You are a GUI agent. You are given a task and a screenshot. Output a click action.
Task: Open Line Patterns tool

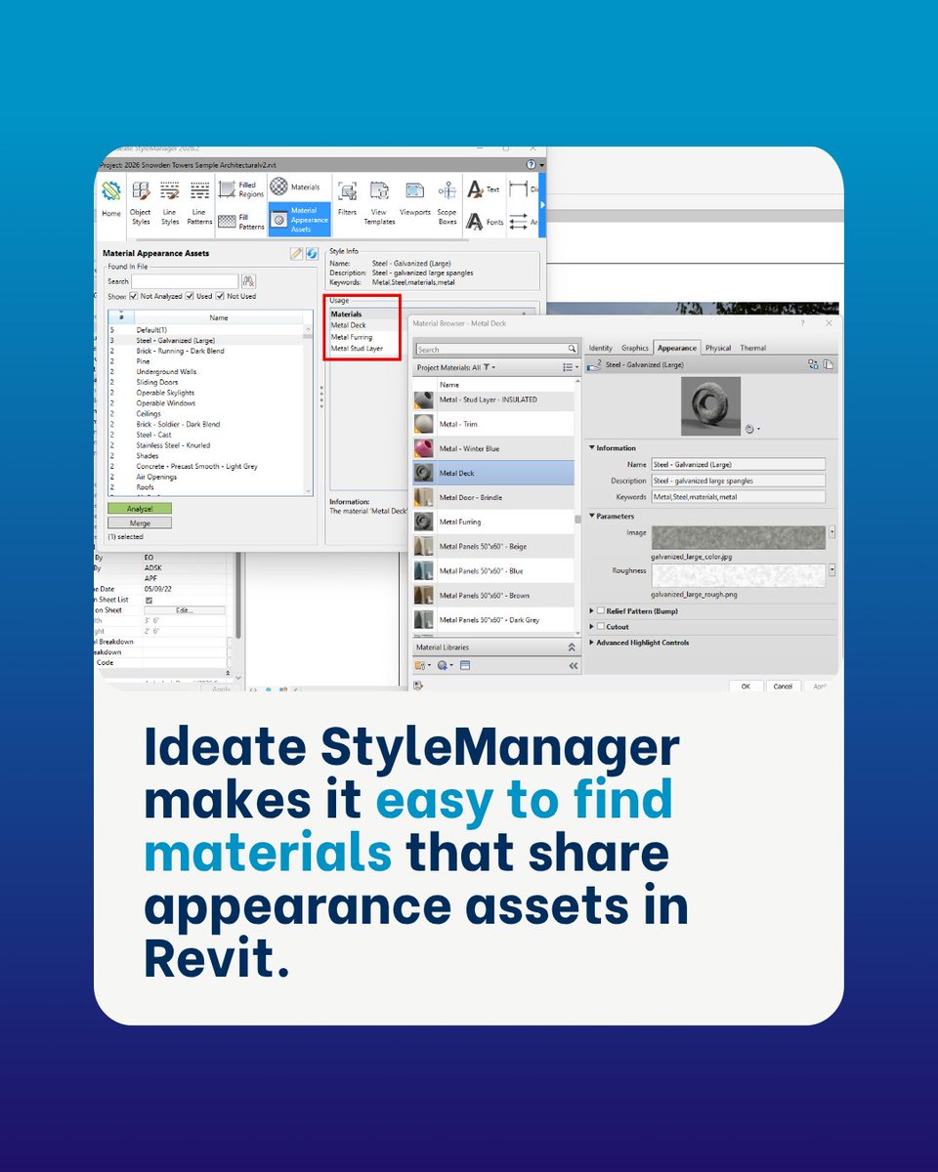[198, 202]
